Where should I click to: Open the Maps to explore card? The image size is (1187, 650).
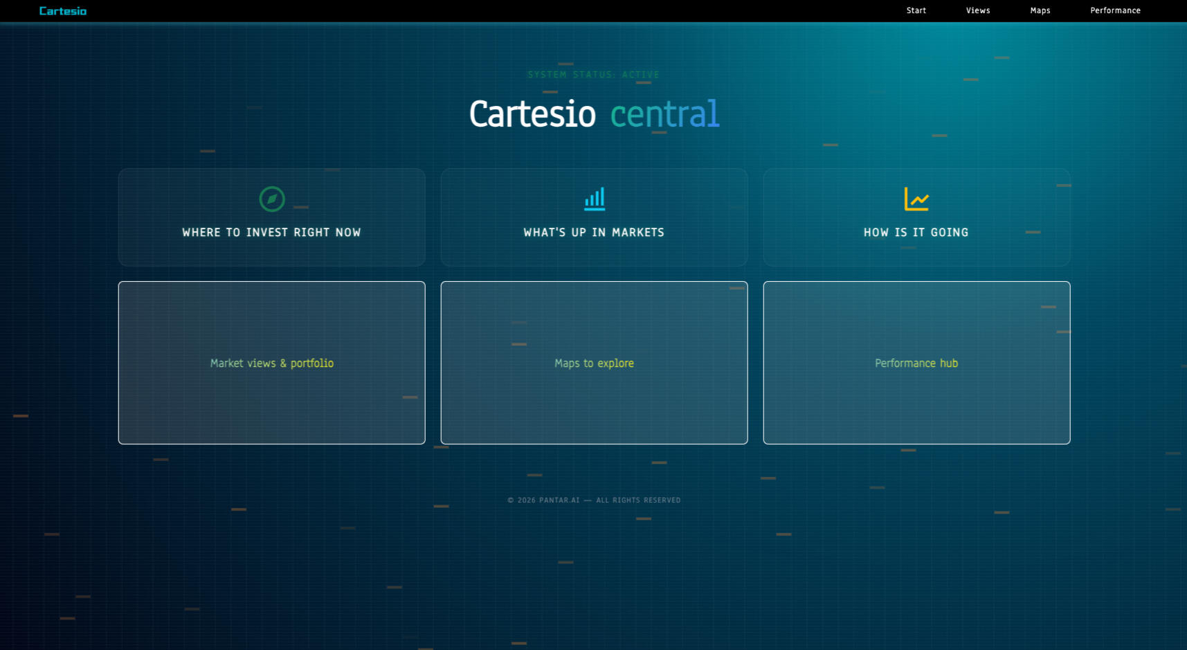tap(594, 363)
